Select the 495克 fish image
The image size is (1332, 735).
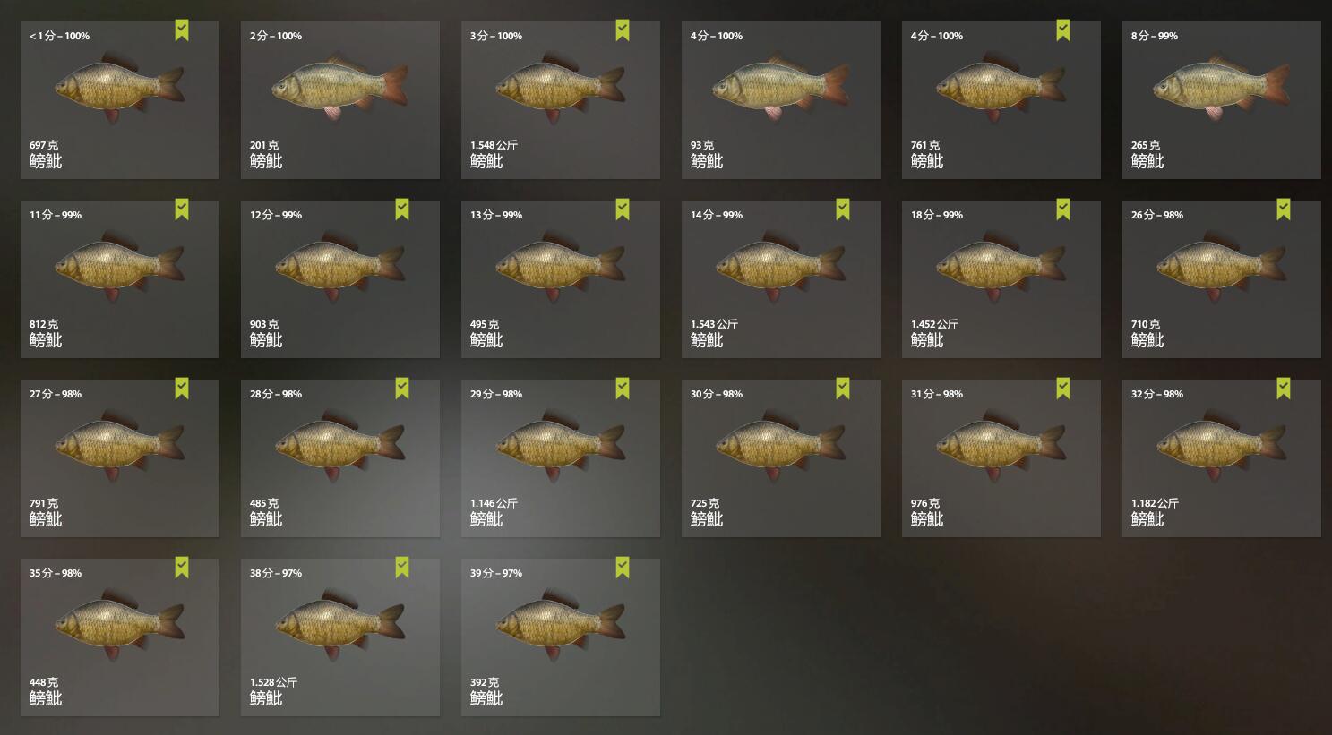561,265
